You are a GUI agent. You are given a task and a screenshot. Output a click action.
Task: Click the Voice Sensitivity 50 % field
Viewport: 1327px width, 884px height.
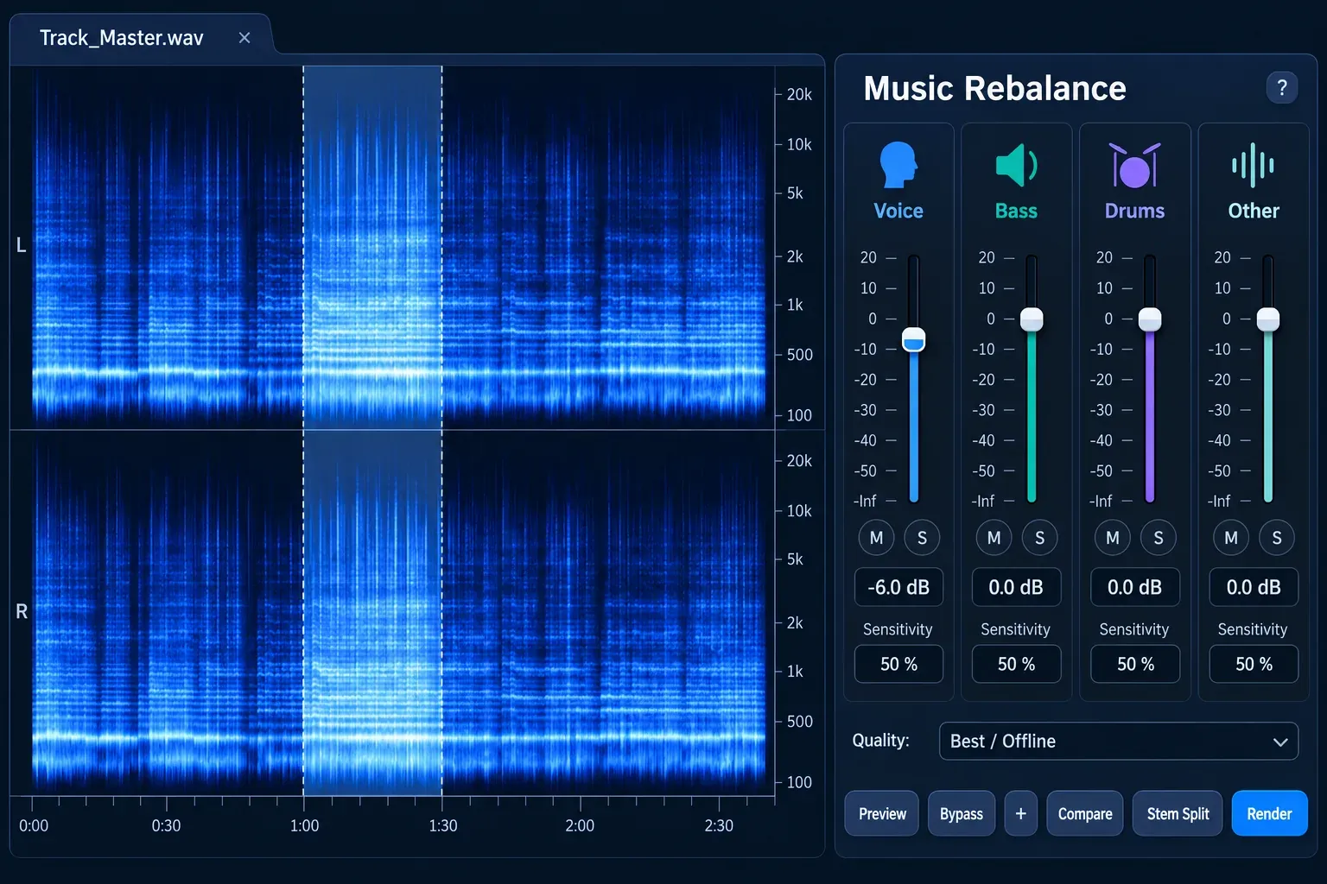898,664
